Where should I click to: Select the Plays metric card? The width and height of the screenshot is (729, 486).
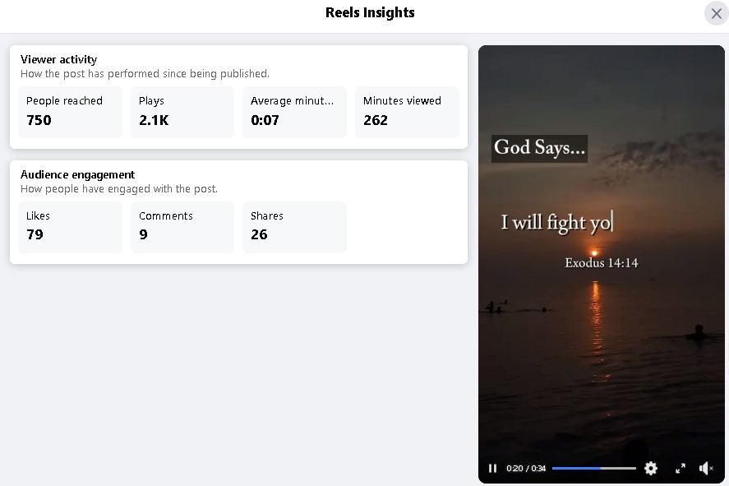pyautogui.click(x=182, y=112)
